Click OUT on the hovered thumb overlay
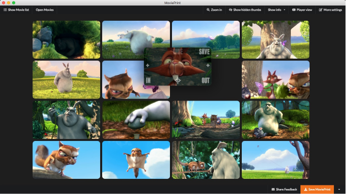Image resolution: width=346 pixels, height=194 pixels. click(x=205, y=80)
